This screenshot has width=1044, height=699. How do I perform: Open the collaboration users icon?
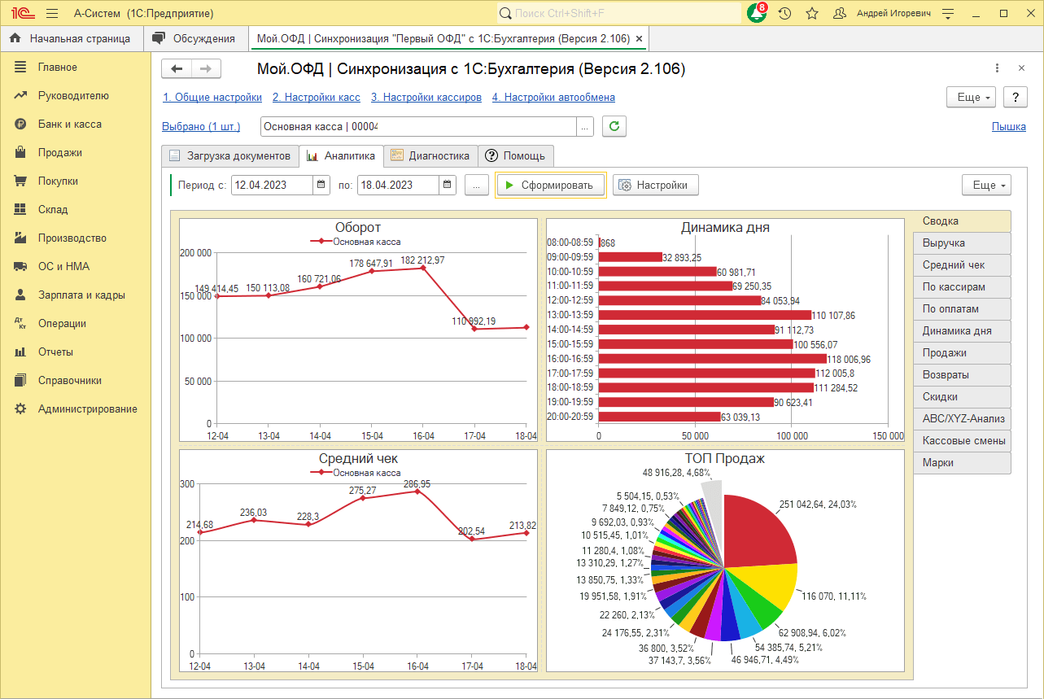pyautogui.click(x=839, y=14)
